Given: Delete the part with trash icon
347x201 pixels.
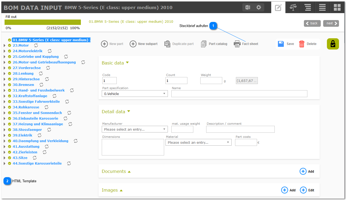Looking at the screenshot, I should point(302,44).
